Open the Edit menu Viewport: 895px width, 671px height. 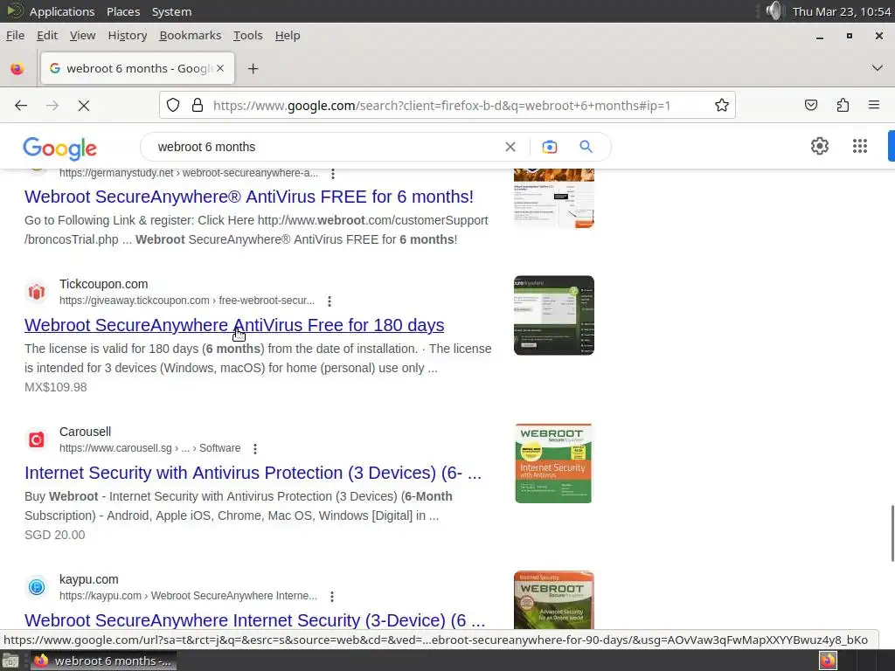coord(47,35)
